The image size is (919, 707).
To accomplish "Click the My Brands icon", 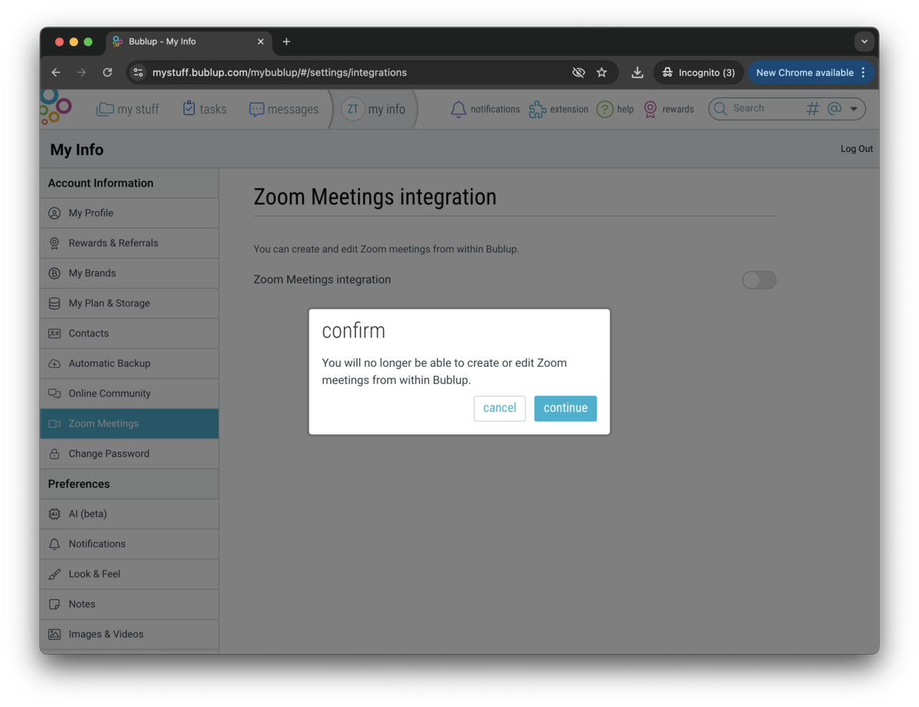I will coord(55,273).
